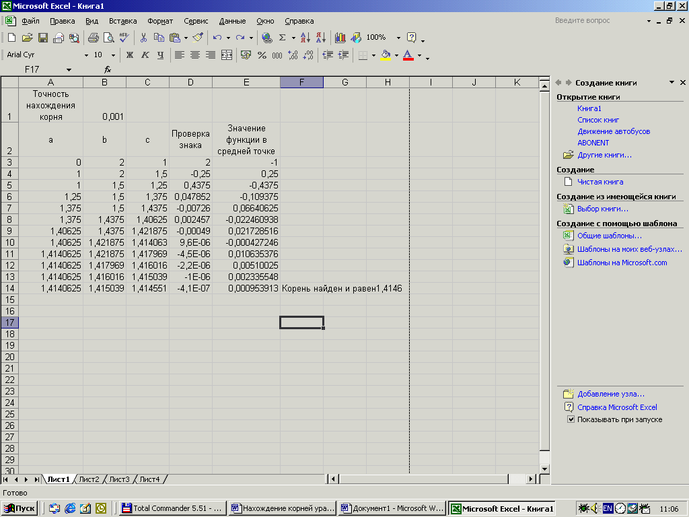Click the "Чистая книга" link

600,182
